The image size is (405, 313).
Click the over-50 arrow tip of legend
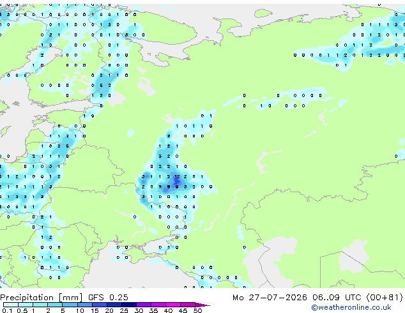(x=202, y=305)
